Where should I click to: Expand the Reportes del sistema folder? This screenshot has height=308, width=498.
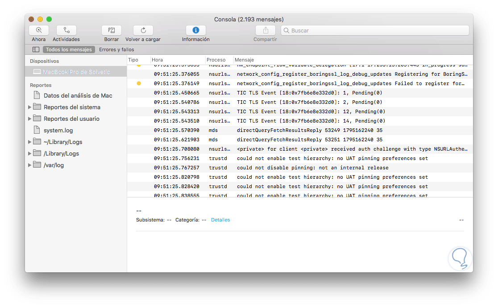29,107
